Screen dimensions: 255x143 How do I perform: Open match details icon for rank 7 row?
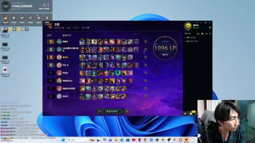146,88
